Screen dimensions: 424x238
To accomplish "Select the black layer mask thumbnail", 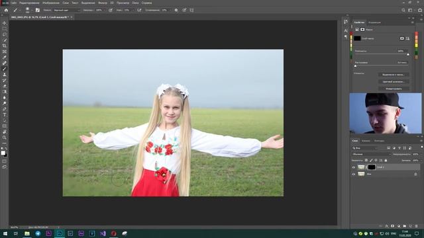I will tap(372, 167).
